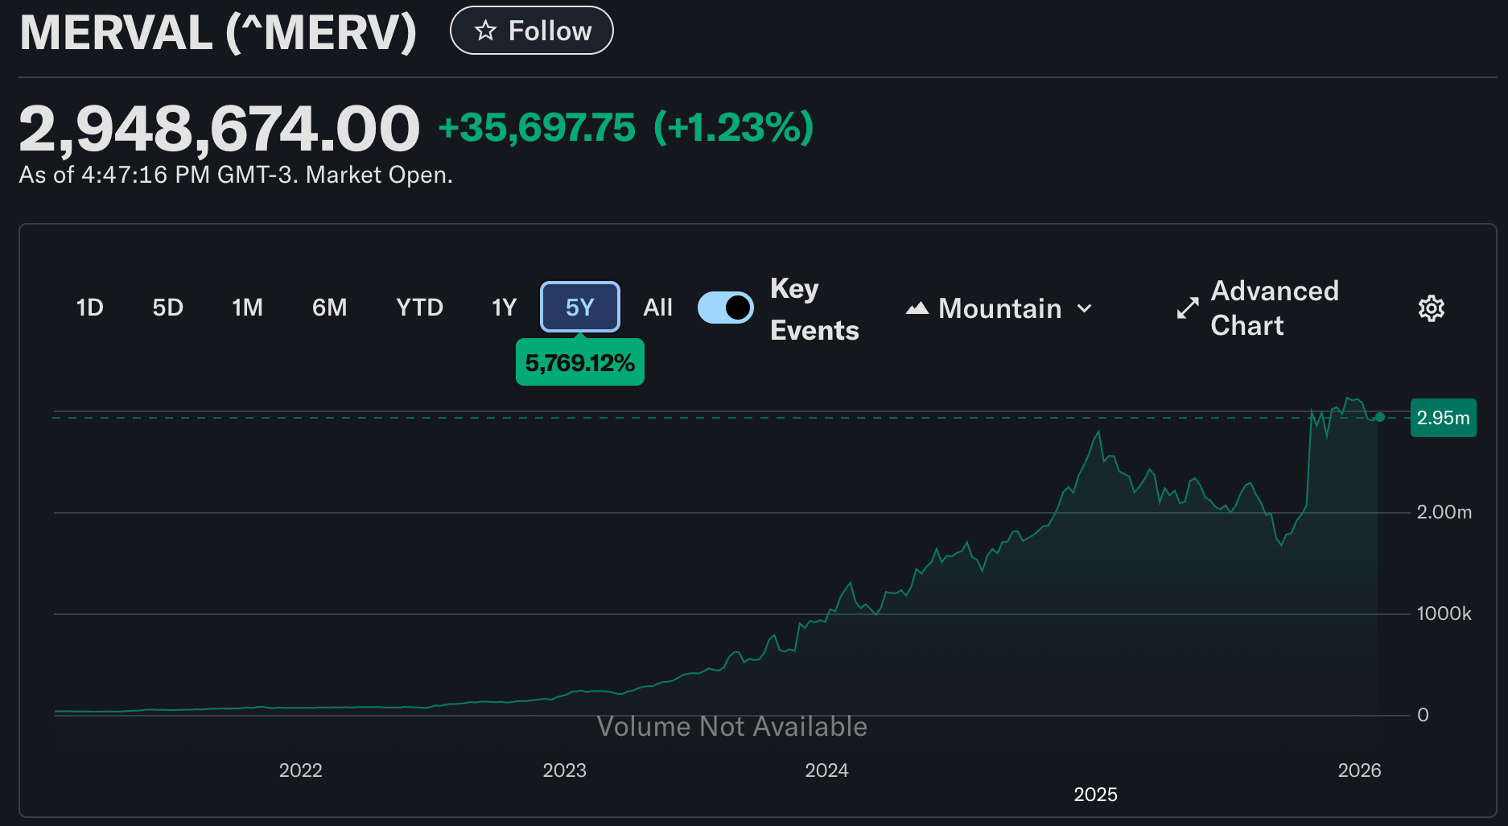The image size is (1508, 826).
Task: Click the 5,769.12% gain badge
Action: click(x=579, y=362)
